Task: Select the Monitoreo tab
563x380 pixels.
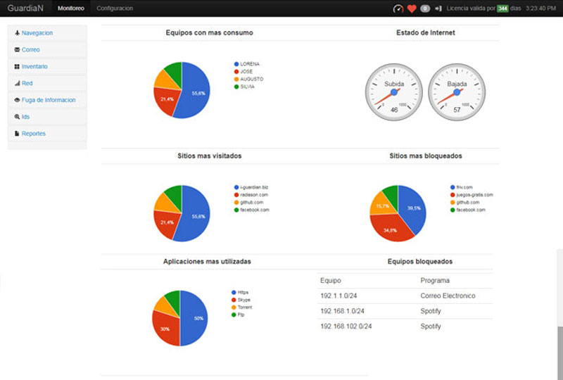Action: click(71, 8)
